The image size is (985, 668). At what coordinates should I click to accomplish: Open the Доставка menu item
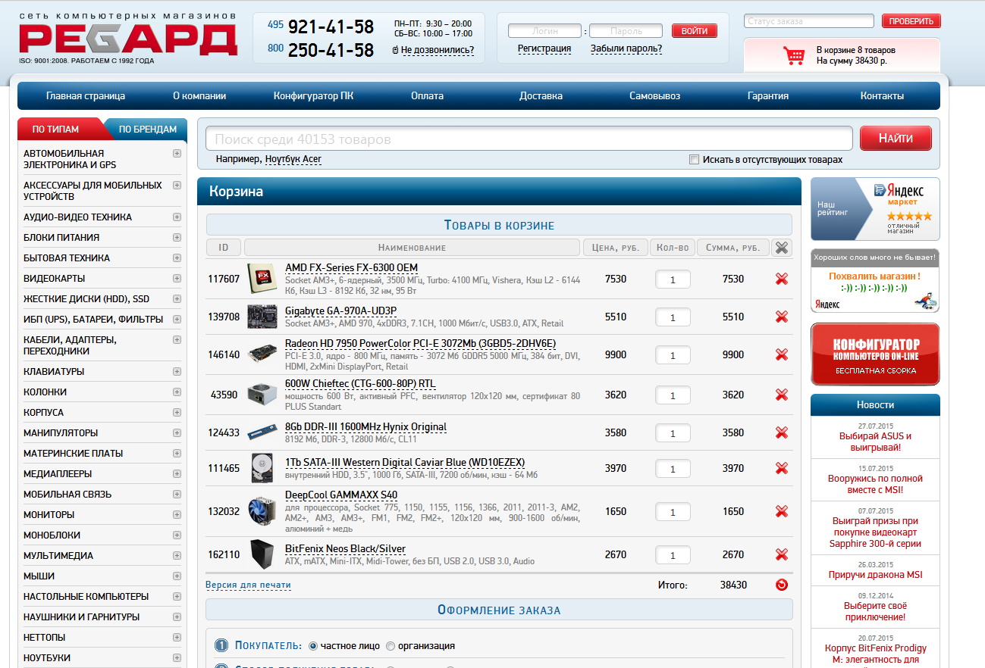click(541, 96)
